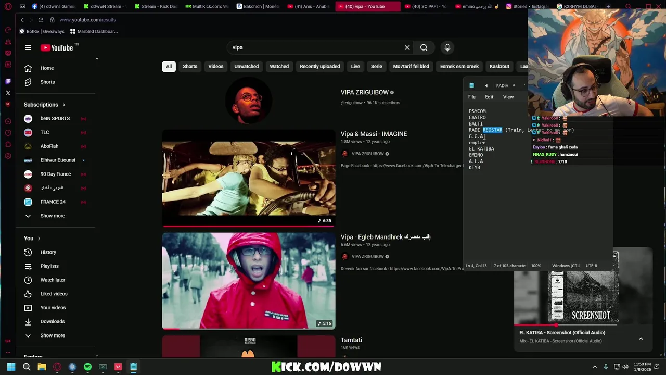
Task: Reload the page with refresh icon
Action: (41, 20)
